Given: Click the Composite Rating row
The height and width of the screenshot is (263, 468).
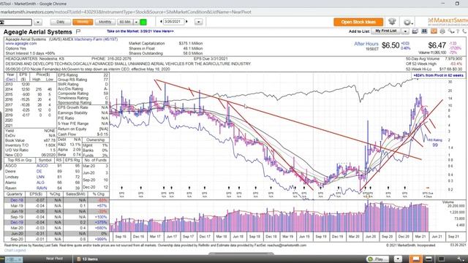Looking at the screenshot, I should (x=83, y=94).
